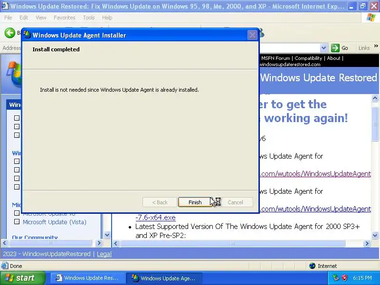Click the IE page icon next to Done
Screen dimensions: 380x285
(5, 266)
